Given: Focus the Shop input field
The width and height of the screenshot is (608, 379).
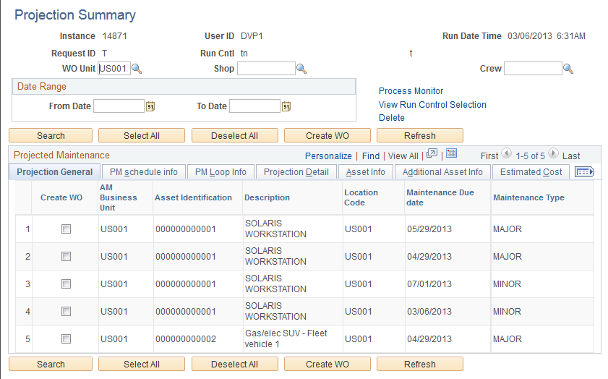Looking at the screenshot, I should 266,69.
